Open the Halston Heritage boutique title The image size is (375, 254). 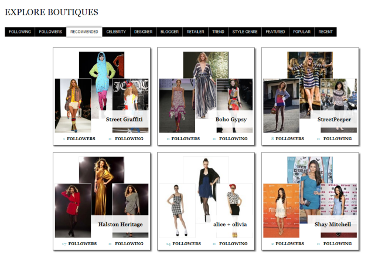[120, 224]
